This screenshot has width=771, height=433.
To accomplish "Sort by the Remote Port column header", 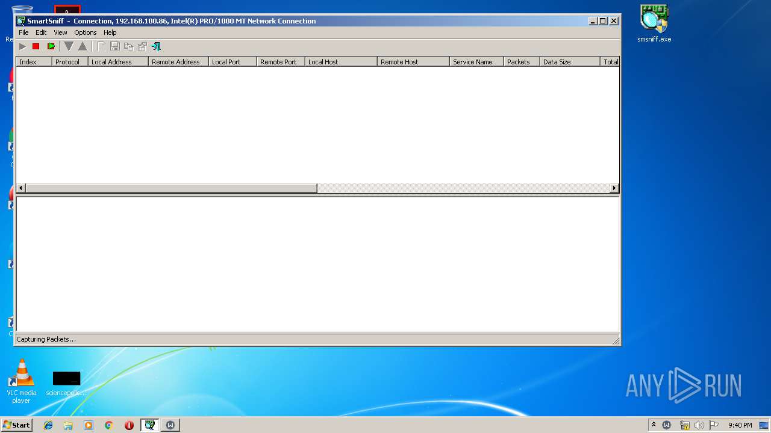I will pyautogui.click(x=281, y=62).
